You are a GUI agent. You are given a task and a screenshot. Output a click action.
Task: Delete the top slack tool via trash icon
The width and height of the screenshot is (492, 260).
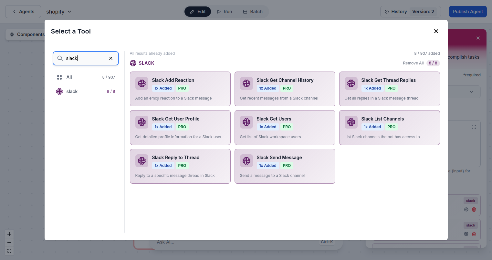[x=474, y=209]
